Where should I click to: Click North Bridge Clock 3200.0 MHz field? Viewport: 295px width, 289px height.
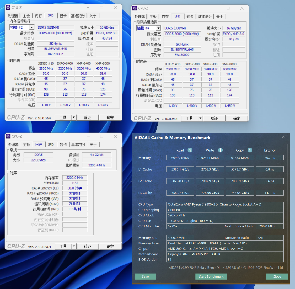[270, 226]
